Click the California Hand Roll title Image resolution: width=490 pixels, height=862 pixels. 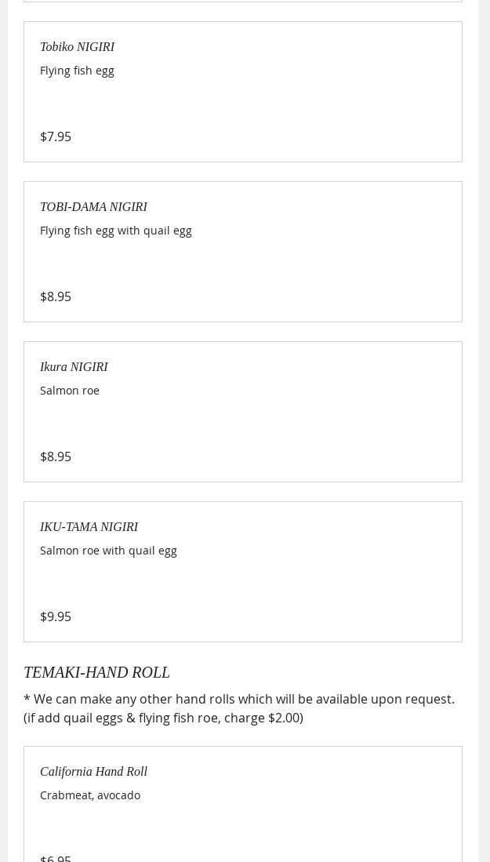93,772
